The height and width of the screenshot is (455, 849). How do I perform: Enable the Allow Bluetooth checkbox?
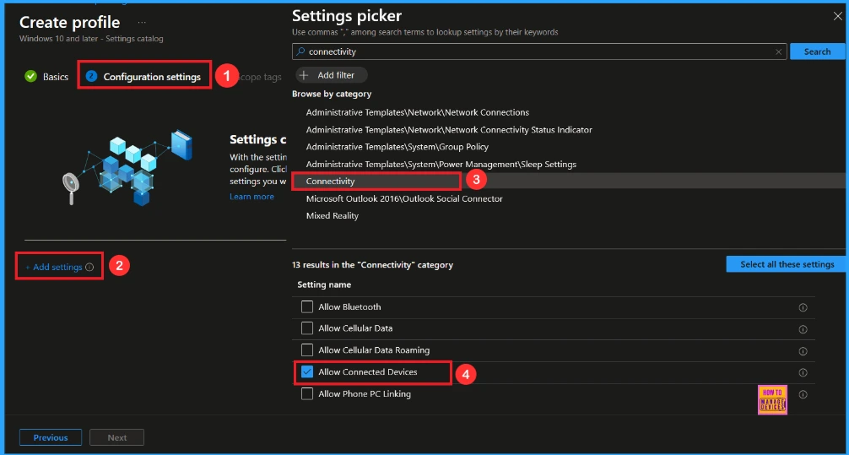point(307,306)
